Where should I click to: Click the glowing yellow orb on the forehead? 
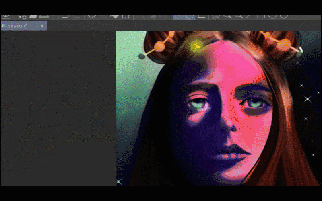[196, 46]
